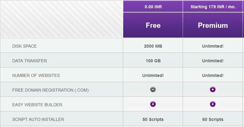Click the 2000 MB disk space value

coord(153,46)
